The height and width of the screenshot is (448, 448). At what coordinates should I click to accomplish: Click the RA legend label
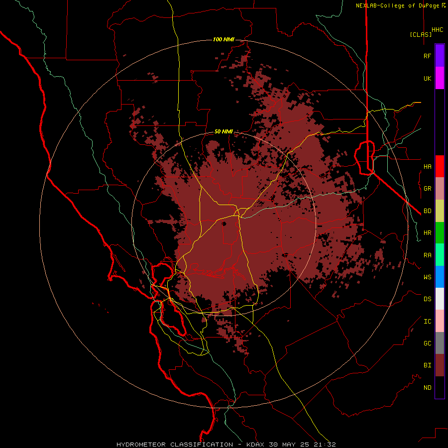(x=427, y=255)
